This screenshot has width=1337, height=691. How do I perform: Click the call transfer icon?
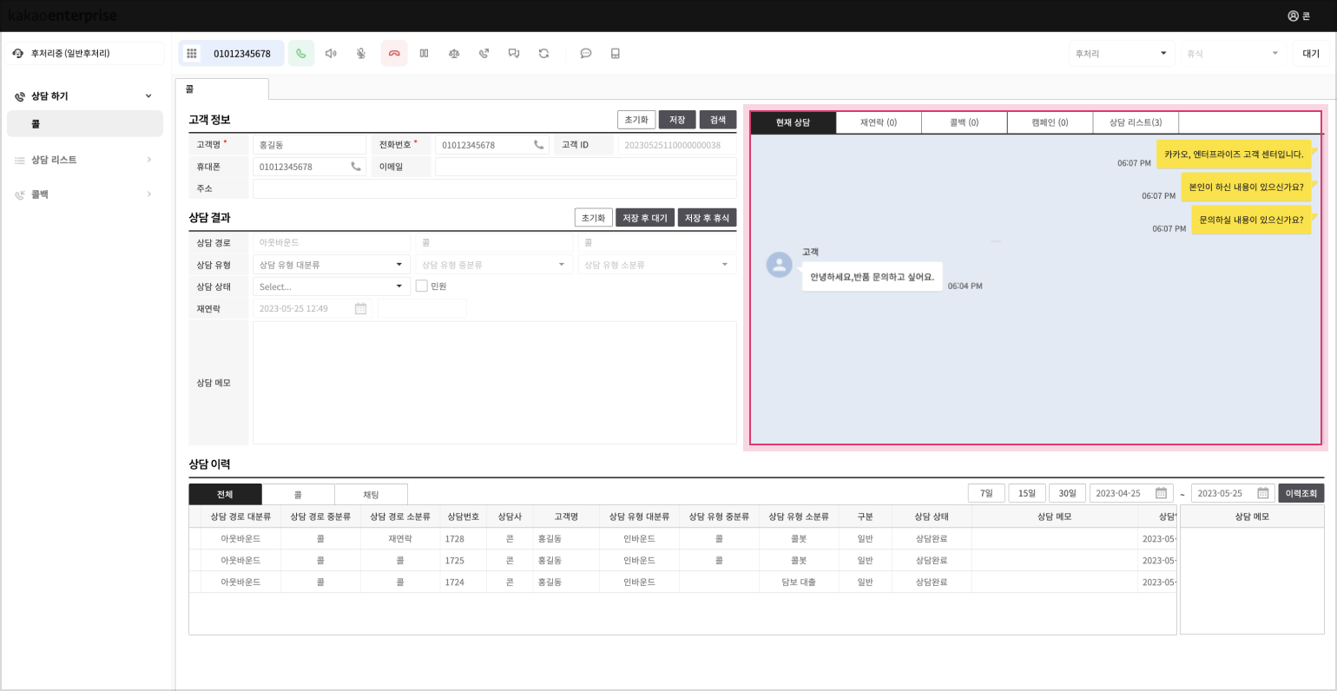pyautogui.click(x=484, y=54)
